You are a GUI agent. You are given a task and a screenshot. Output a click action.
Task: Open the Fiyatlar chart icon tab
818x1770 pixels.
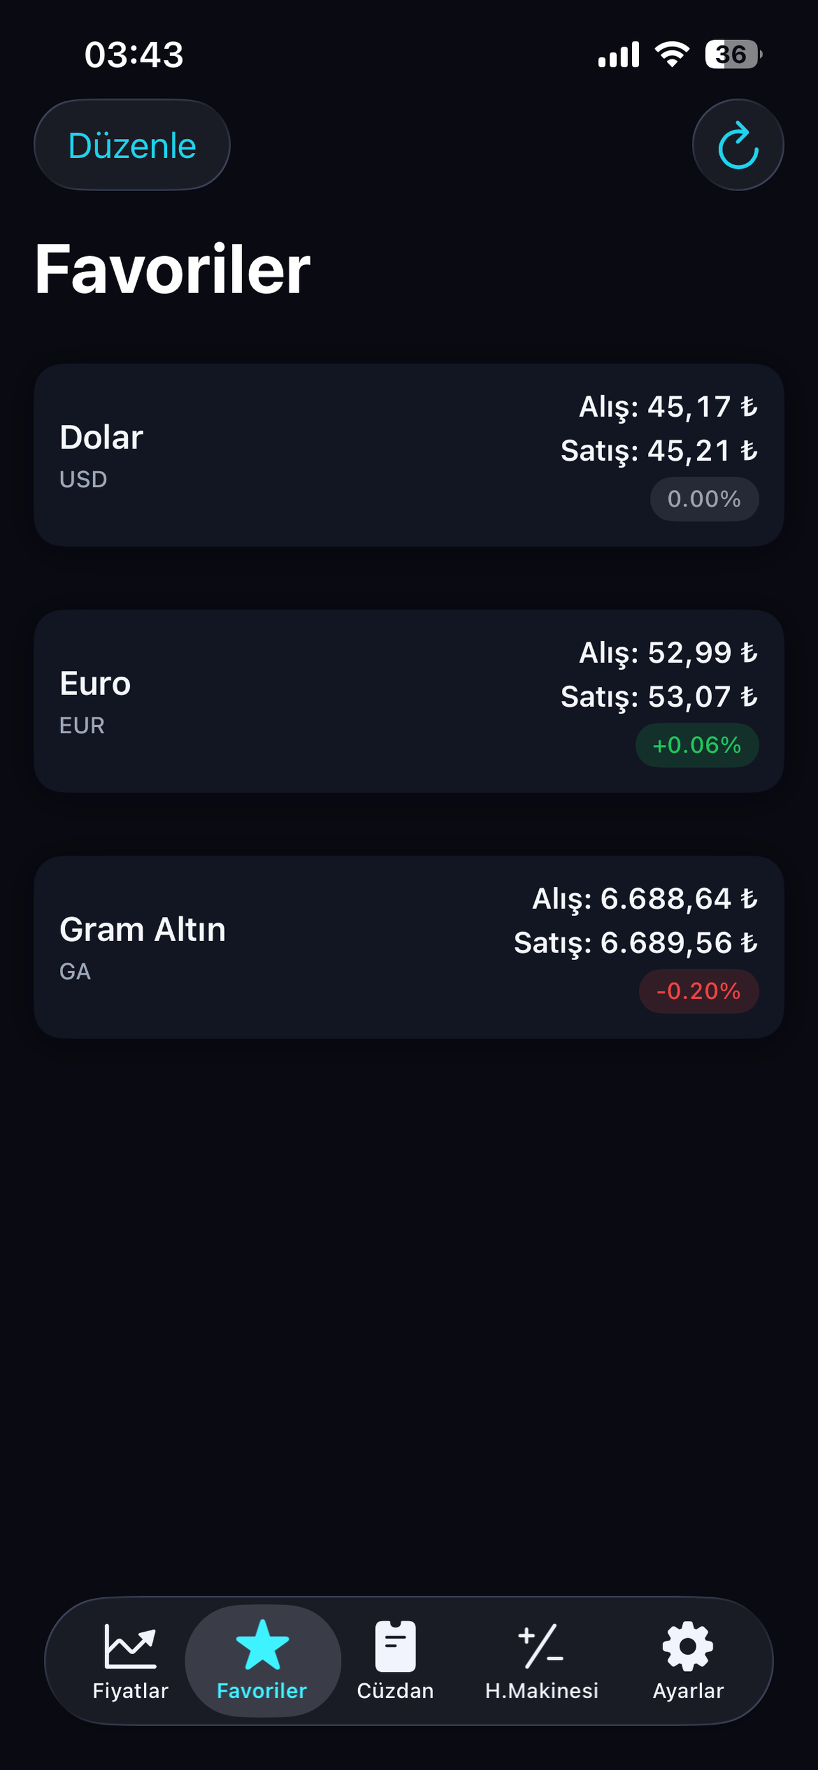131,1645
